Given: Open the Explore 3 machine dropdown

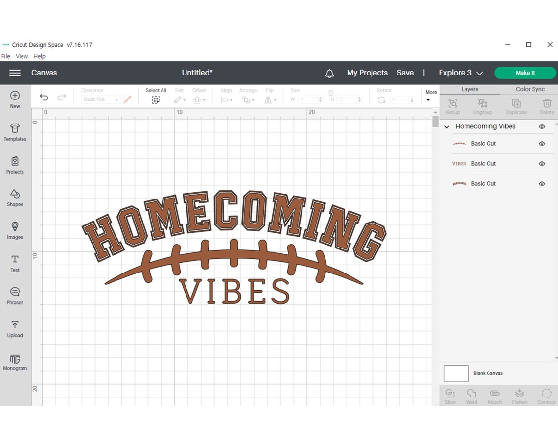Looking at the screenshot, I should click(x=460, y=73).
